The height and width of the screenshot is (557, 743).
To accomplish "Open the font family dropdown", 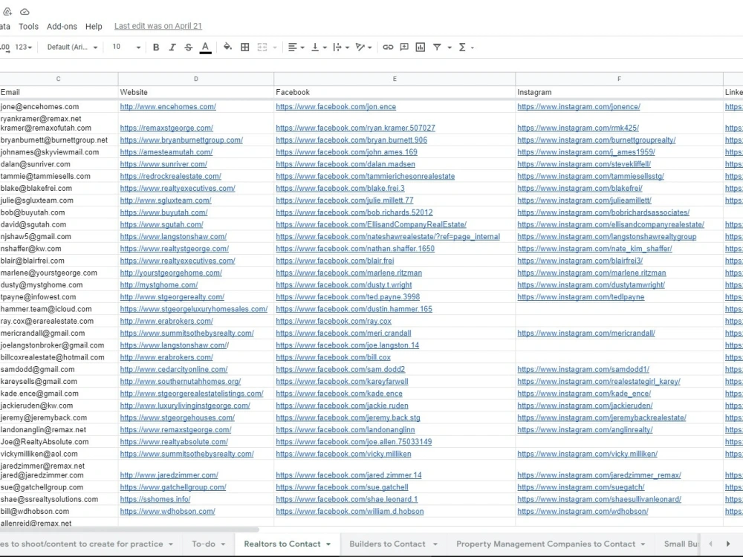I will 72,48.
